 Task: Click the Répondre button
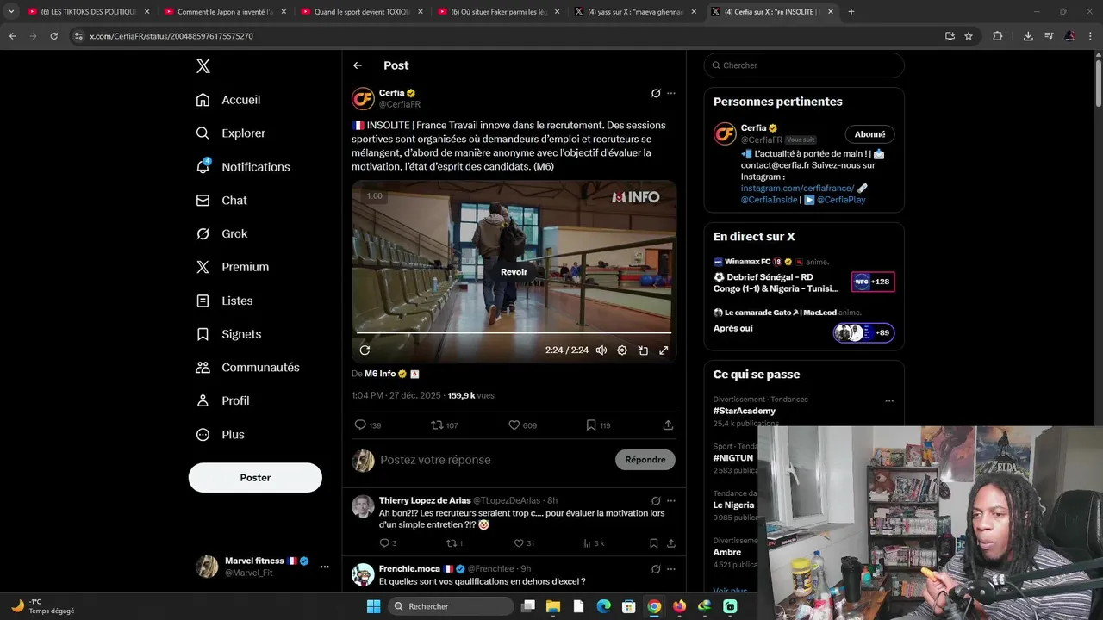point(645,460)
